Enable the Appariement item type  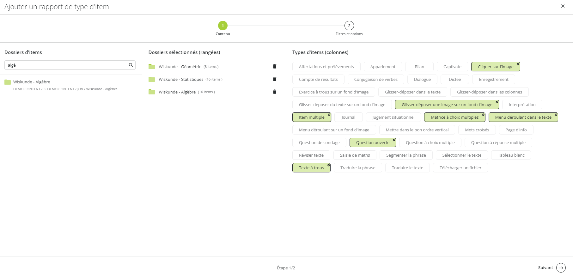tap(383, 67)
